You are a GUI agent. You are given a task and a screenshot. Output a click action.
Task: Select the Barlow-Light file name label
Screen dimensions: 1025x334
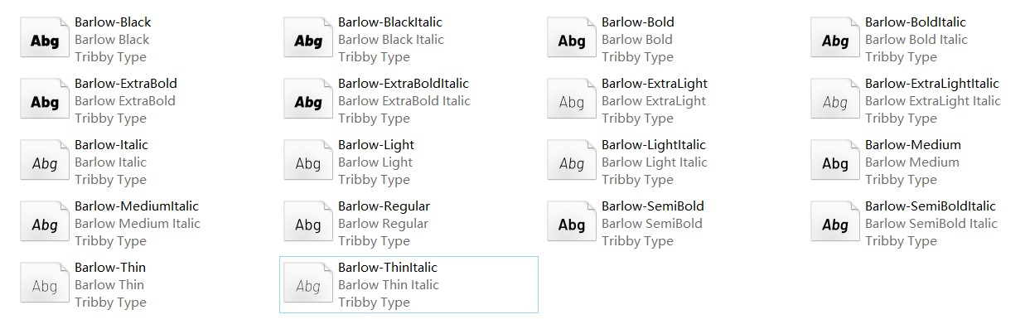375,145
